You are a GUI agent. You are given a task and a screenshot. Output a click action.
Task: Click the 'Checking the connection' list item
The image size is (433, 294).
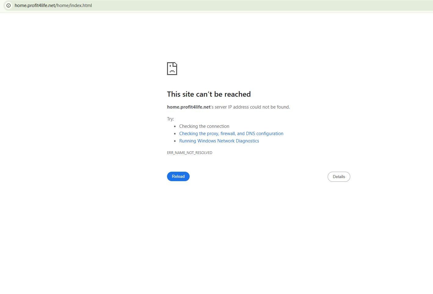204,126
